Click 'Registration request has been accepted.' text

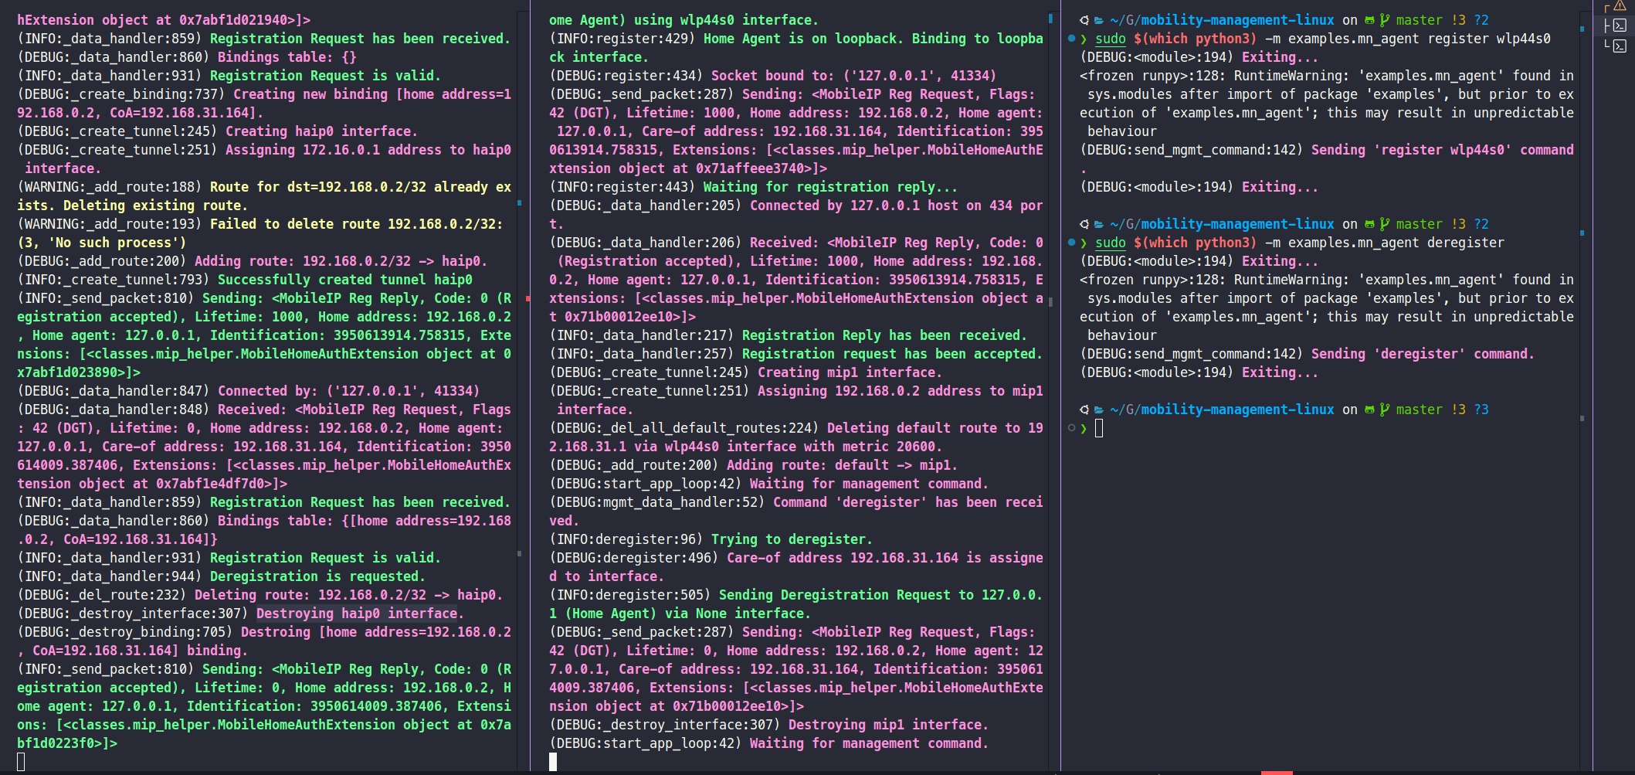click(x=892, y=354)
